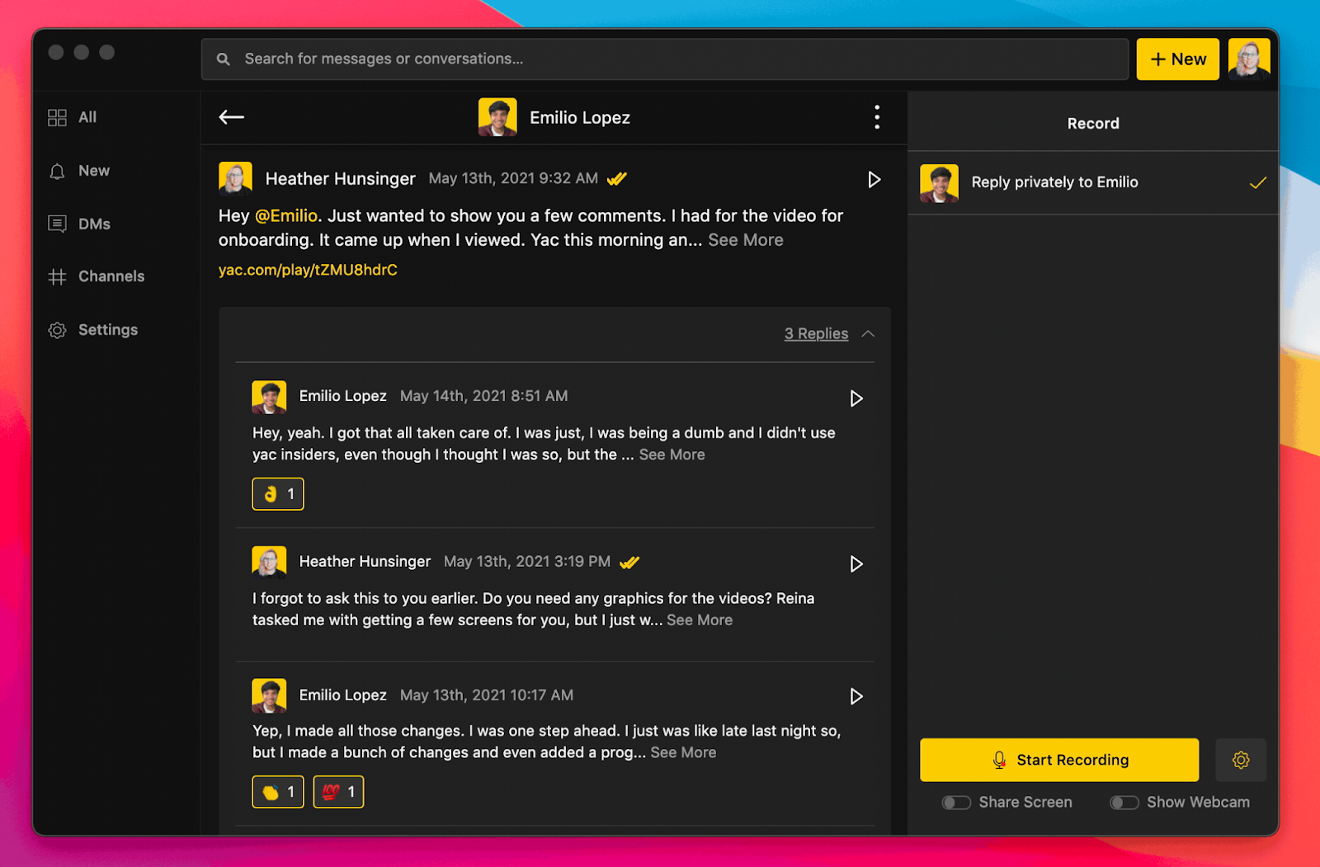Click the search messages input field
Viewport: 1320px width, 867px height.
(x=665, y=59)
